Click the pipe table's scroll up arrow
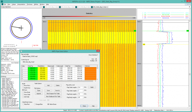The image size is (192, 112). [97, 66]
